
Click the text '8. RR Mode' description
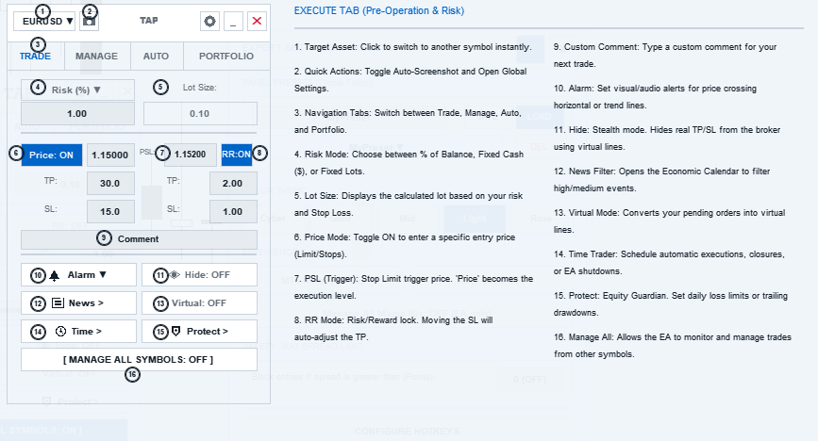pyautogui.click(x=393, y=329)
